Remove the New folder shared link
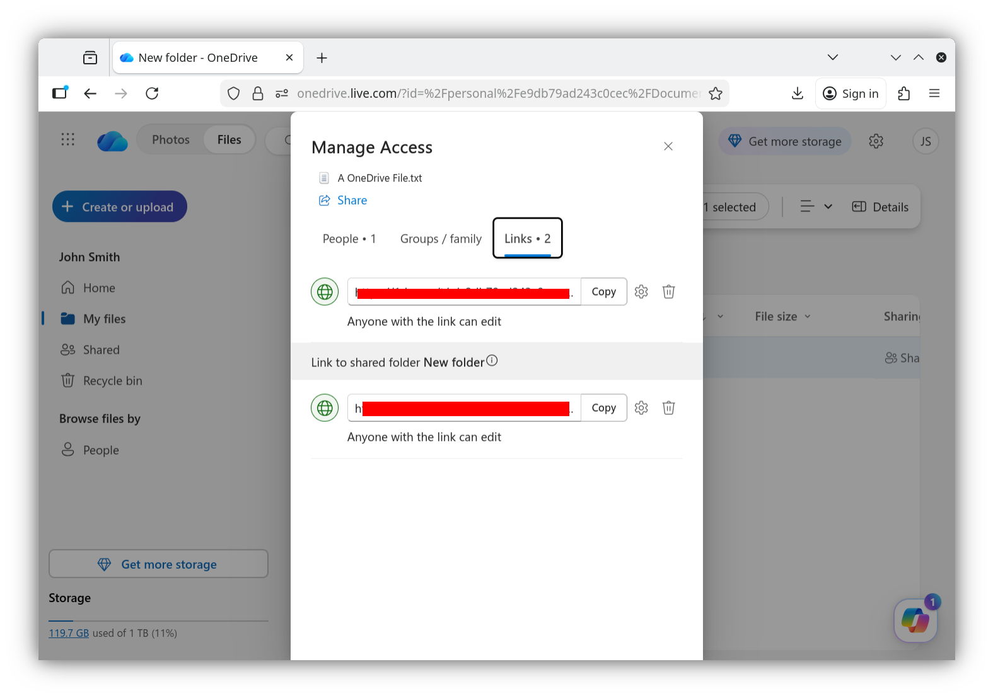Image resolution: width=993 pixels, height=698 pixels. click(x=669, y=408)
